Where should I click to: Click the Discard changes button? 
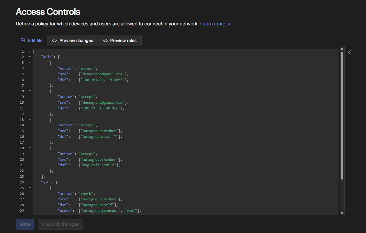[61, 225]
